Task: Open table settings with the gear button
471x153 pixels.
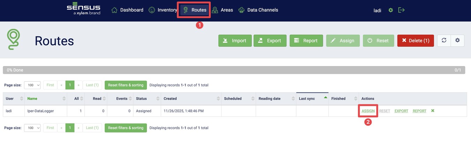Action: pyautogui.click(x=457, y=41)
